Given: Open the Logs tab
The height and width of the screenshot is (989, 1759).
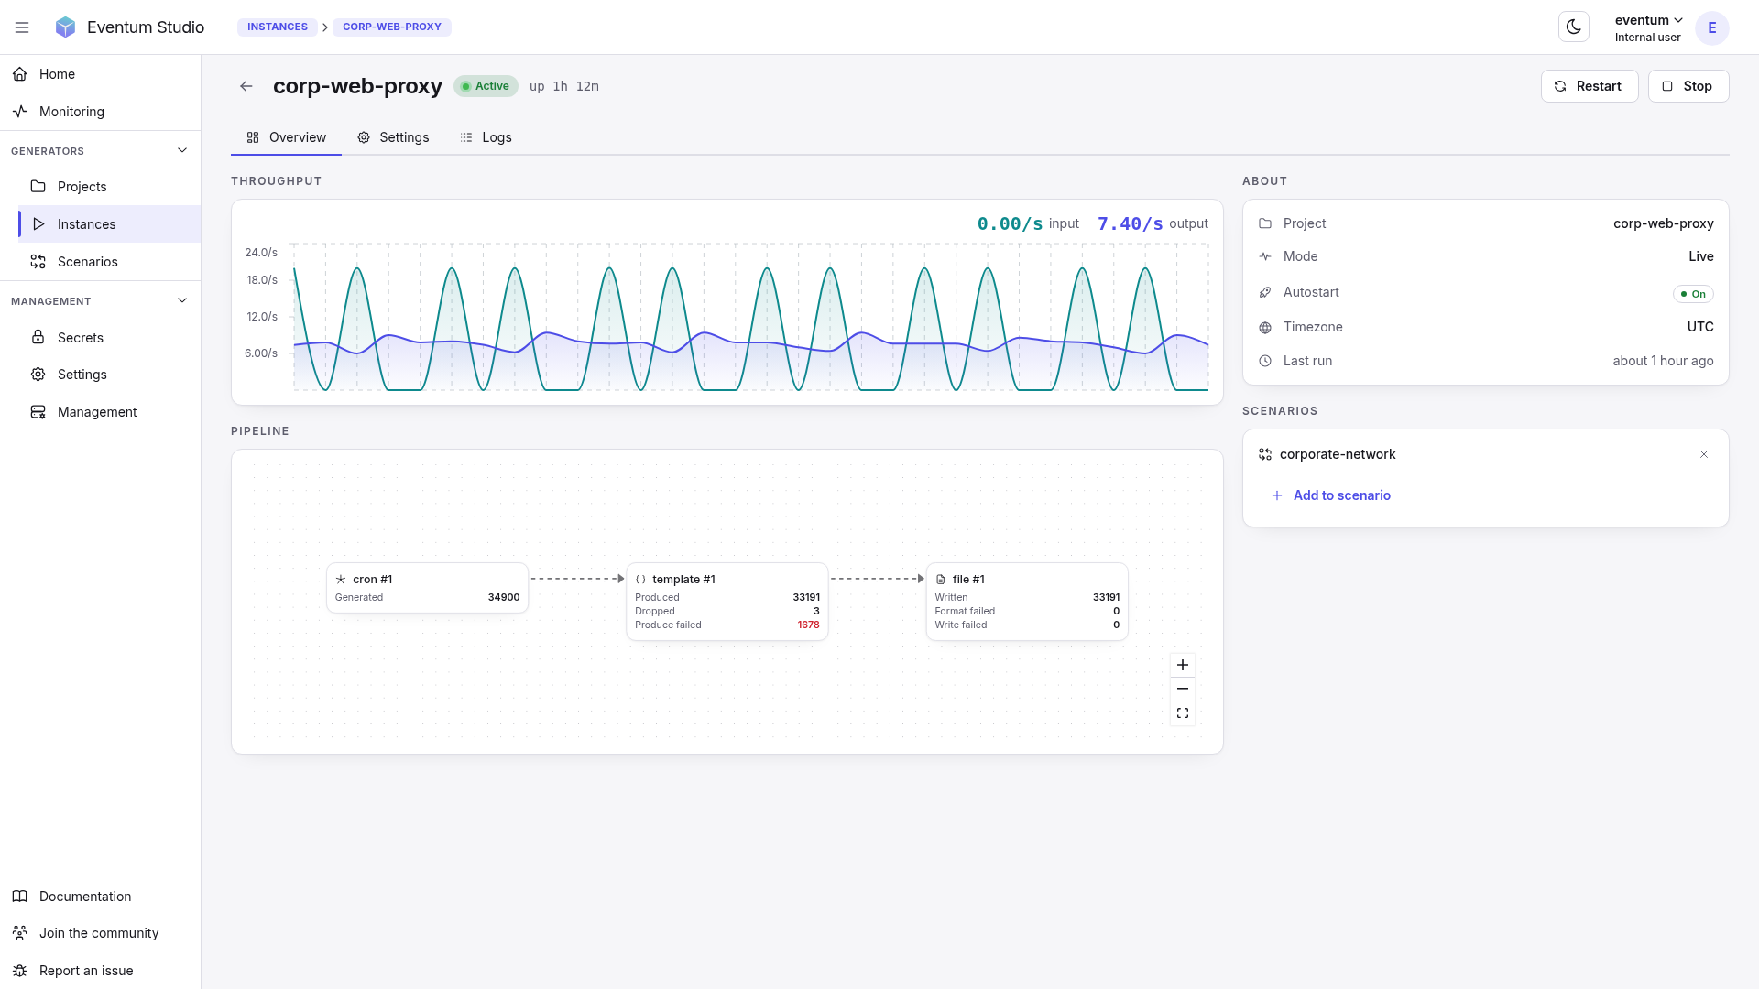Looking at the screenshot, I should 486,137.
